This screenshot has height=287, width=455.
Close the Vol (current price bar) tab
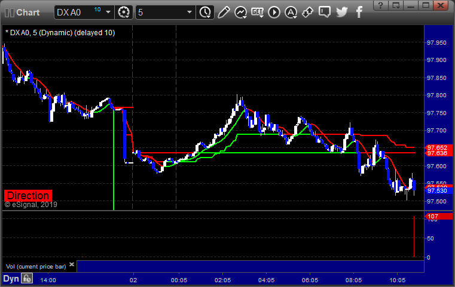pyautogui.click(x=72, y=264)
